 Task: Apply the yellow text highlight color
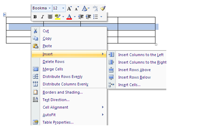click(x=57, y=17)
